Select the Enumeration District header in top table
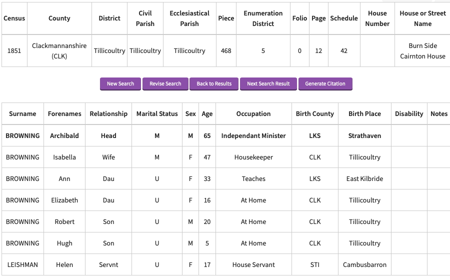This screenshot has height=280, width=450. coord(263,18)
